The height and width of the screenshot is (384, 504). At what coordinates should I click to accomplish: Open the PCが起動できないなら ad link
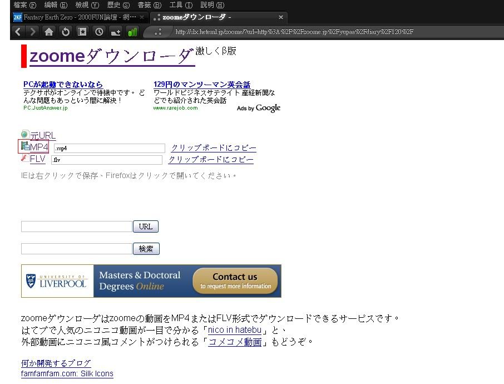pos(63,84)
